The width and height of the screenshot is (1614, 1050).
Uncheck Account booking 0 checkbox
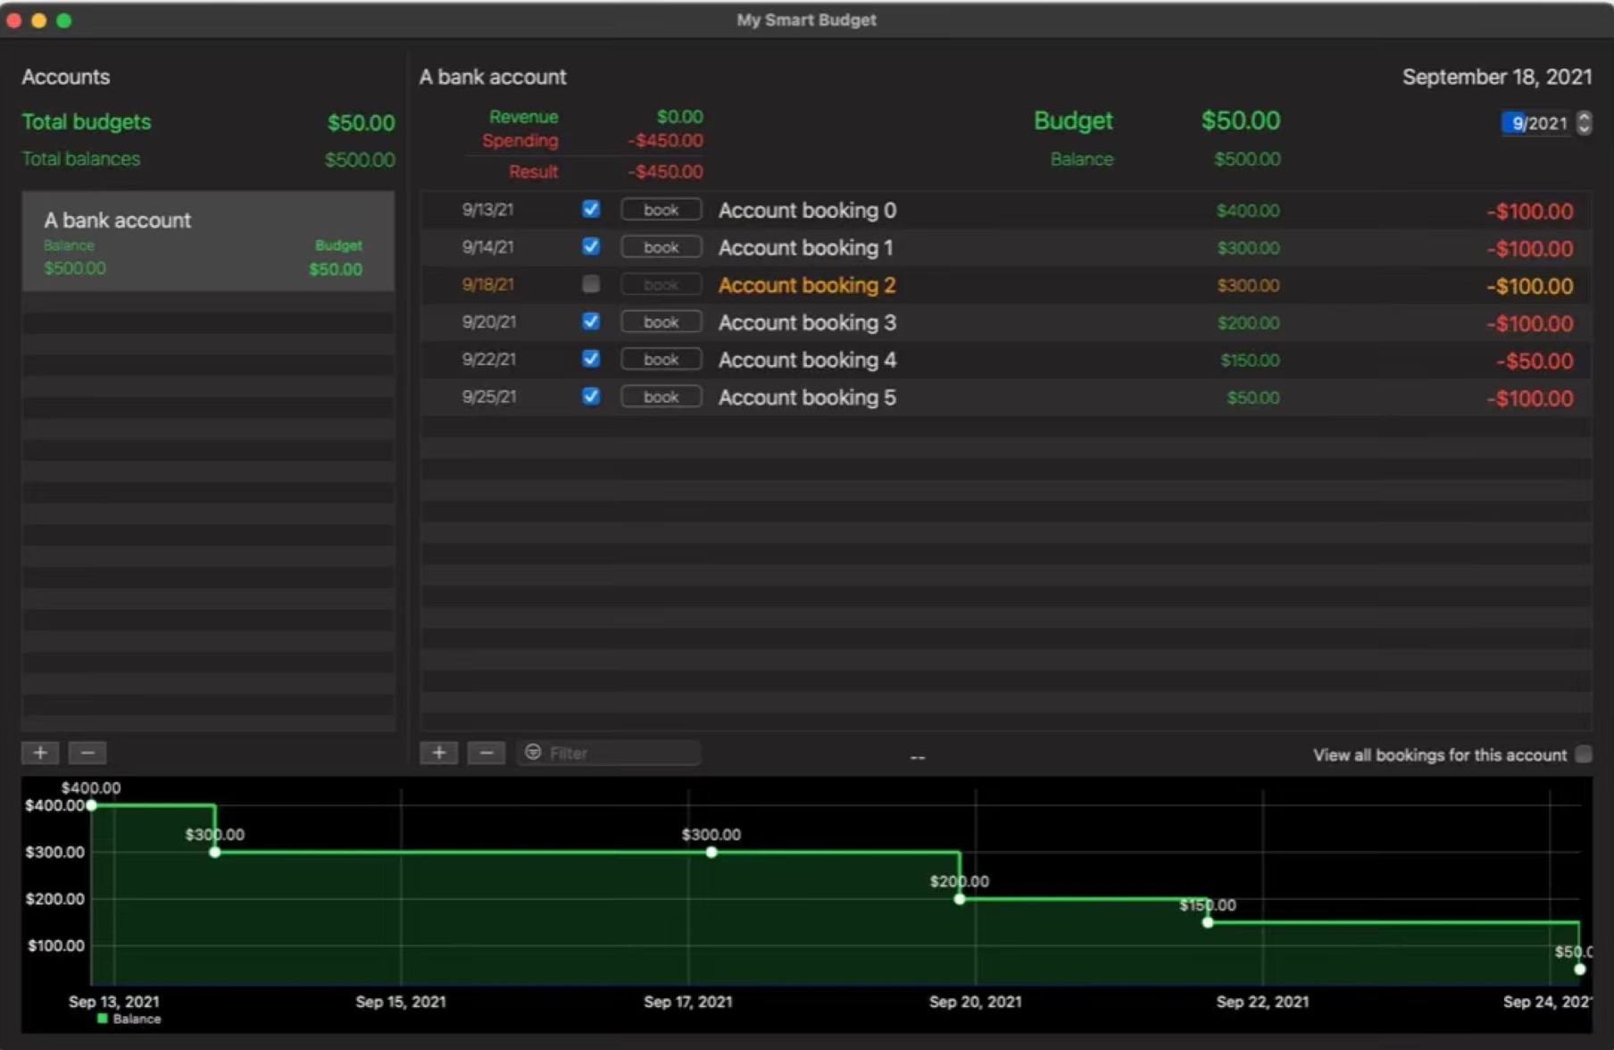tap(591, 209)
